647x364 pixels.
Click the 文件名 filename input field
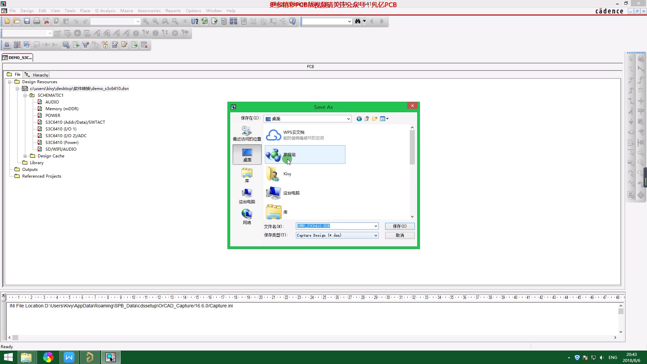click(336, 226)
